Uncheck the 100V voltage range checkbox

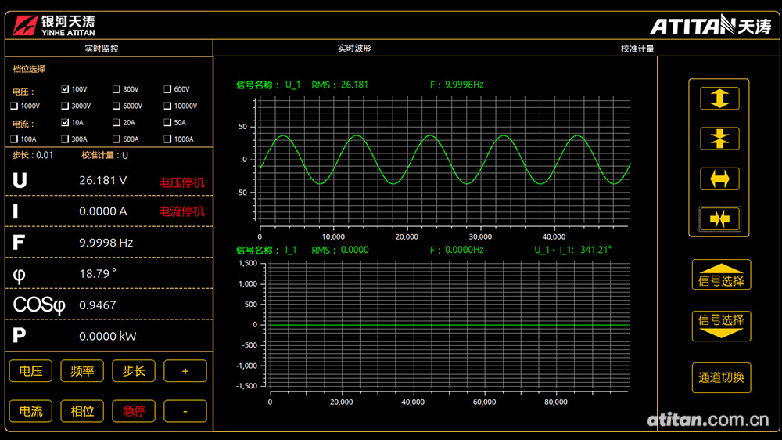(65, 89)
